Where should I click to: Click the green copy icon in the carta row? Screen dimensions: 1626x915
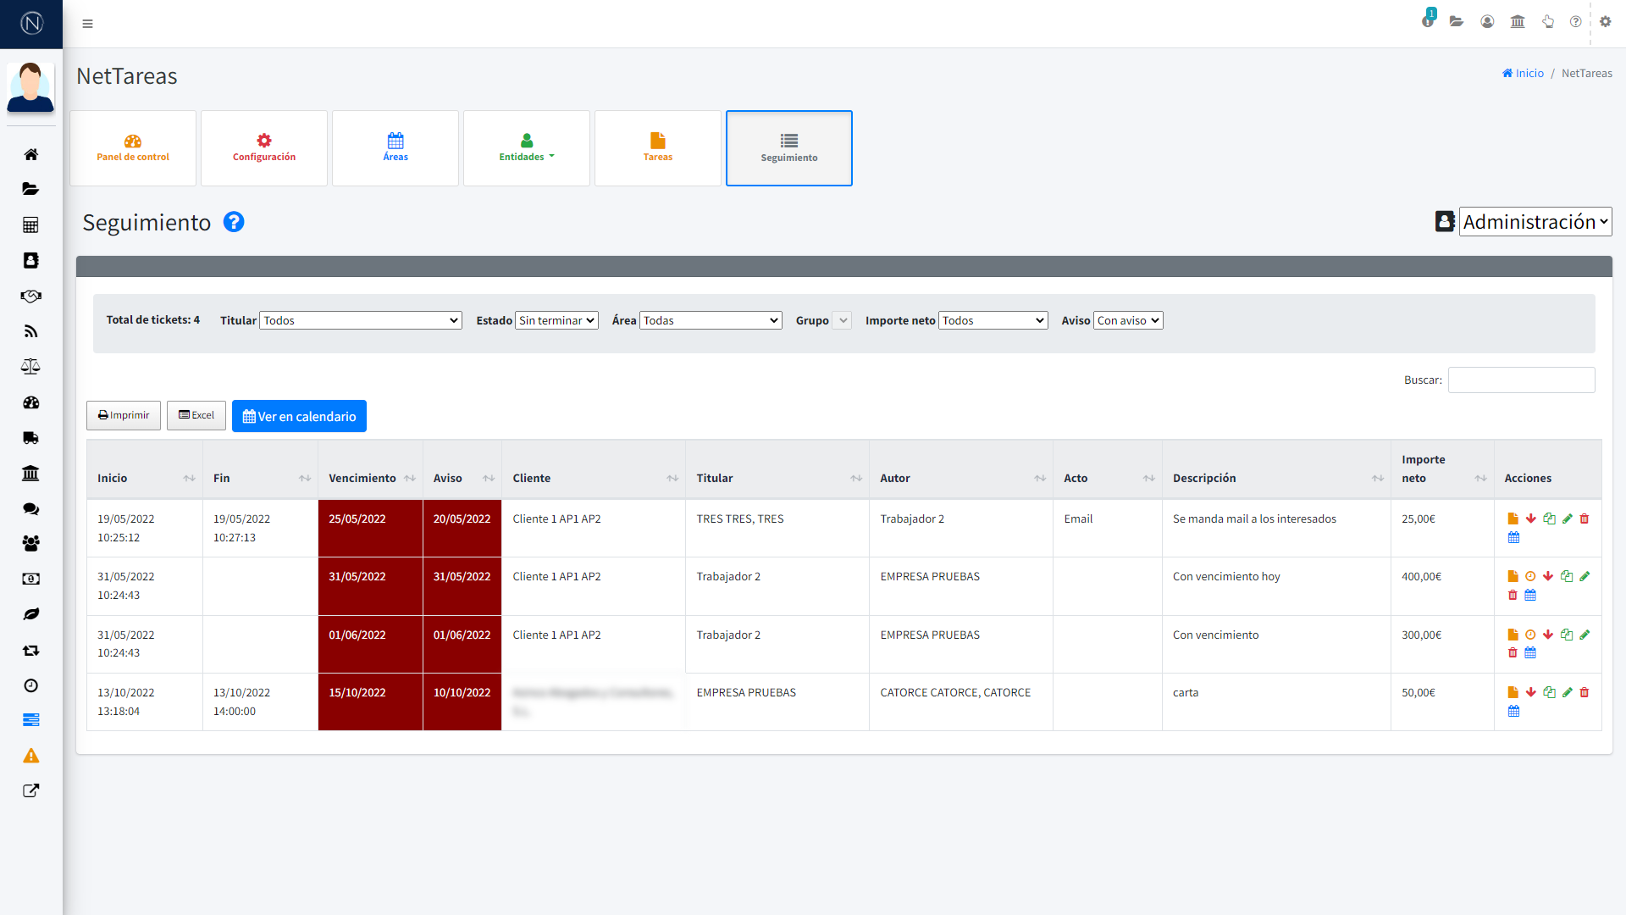click(1549, 692)
